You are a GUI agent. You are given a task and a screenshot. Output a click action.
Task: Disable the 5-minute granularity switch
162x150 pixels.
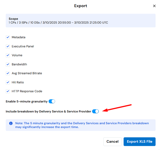(x=52, y=101)
